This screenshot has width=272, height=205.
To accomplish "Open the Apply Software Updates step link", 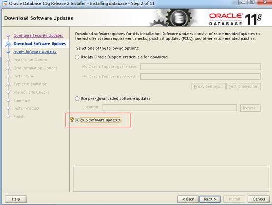I will tap(35, 51).
